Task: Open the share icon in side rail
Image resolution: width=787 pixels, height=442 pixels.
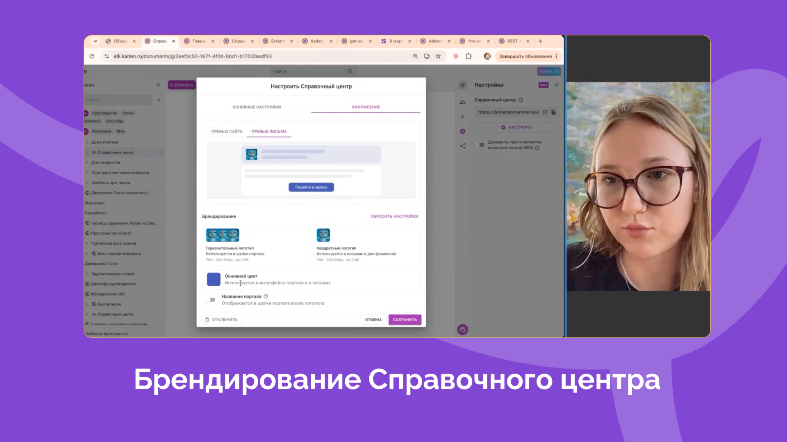Action: [x=462, y=146]
